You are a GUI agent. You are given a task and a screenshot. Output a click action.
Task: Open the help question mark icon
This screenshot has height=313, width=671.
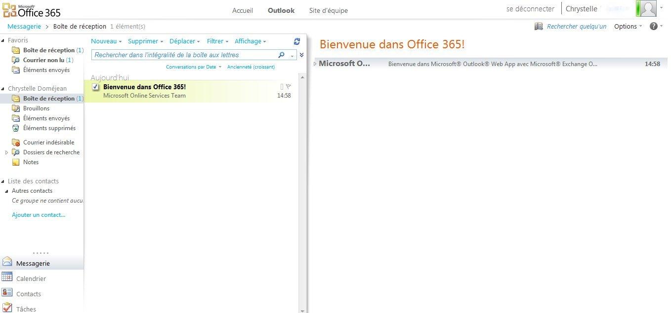click(x=654, y=26)
